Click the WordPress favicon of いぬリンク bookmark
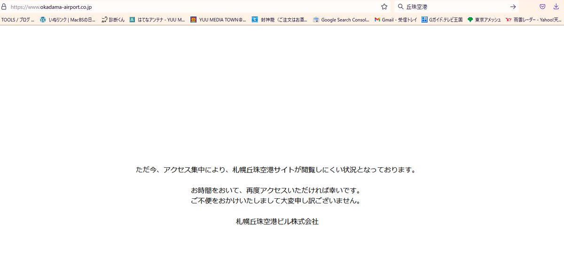Viewport: 564px width, 273px height. pos(43,20)
